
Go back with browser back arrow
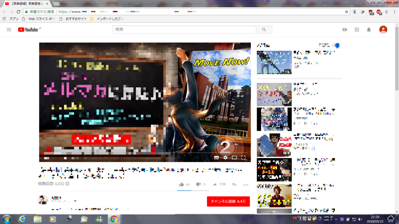(4, 12)
